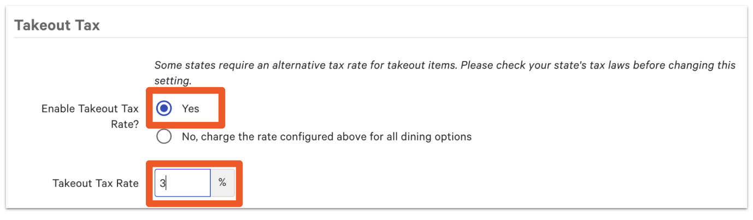Click the word "setting." ending the note
The image size is (753, 220).
173,81
